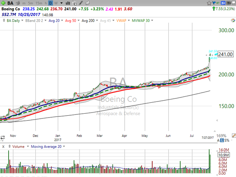Click the move arrows beside BA Daily
Viewport: 236px width, 177px height.
4,20
